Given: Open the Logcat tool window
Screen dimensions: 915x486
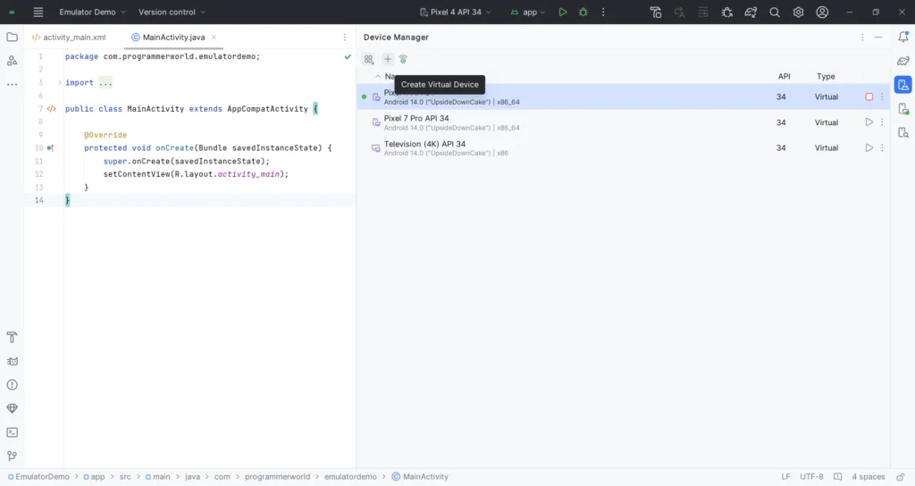Looking at the screenshot, I should point(12,361).
